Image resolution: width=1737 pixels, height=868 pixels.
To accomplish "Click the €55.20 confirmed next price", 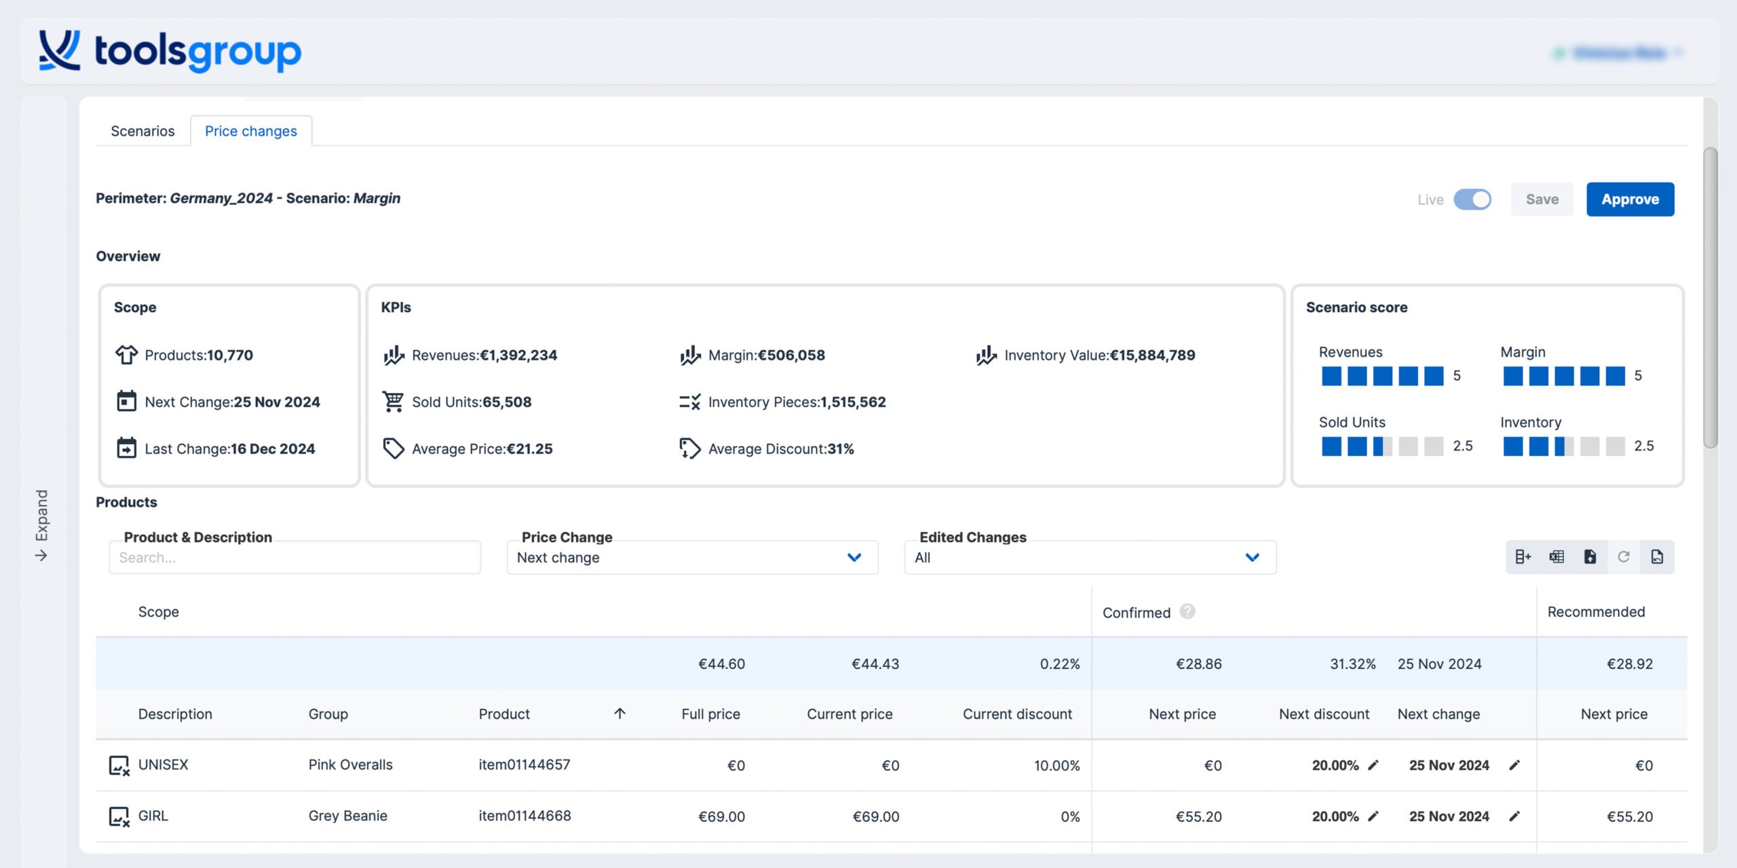I will tap(1198, 816).
